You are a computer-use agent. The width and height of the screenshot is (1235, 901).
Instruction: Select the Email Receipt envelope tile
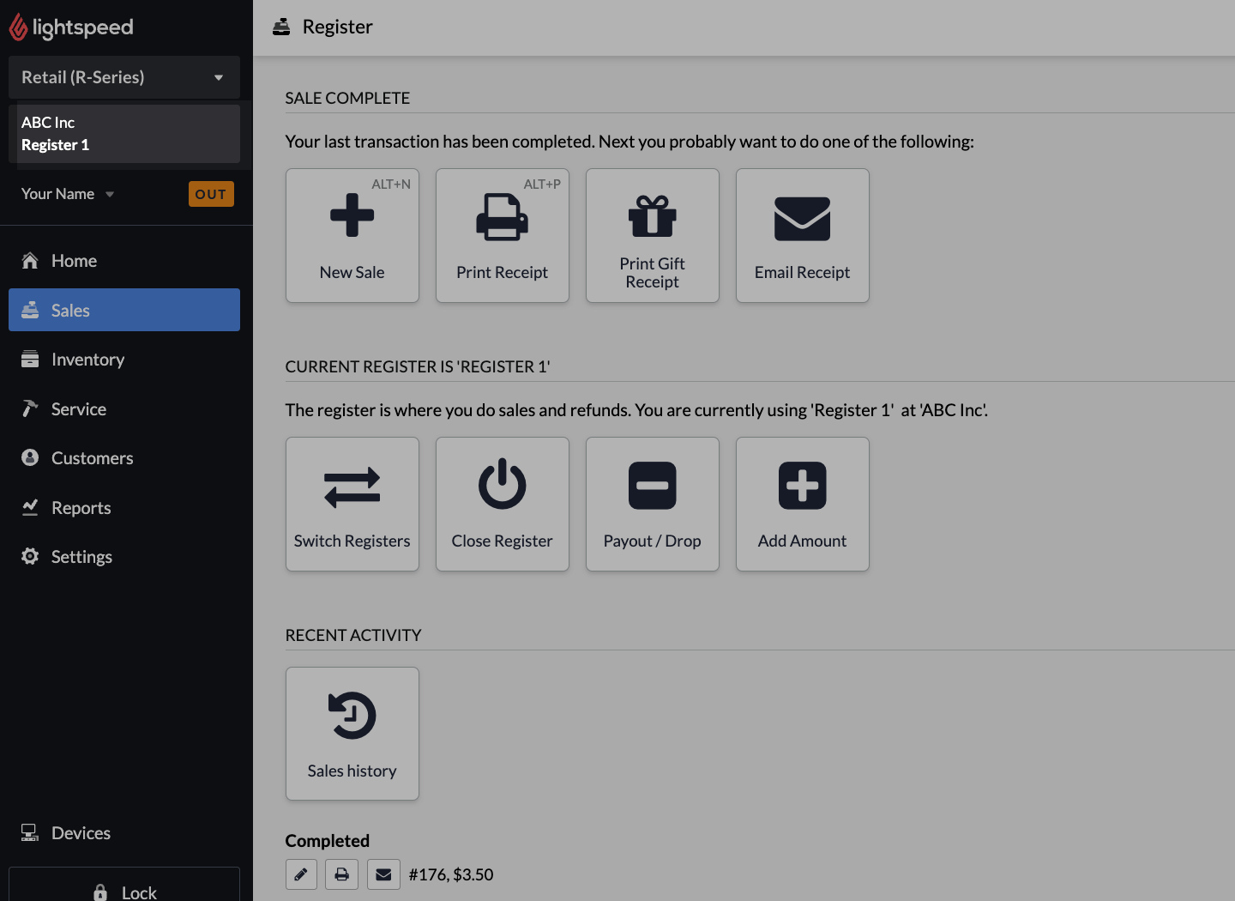pos(802,235)
